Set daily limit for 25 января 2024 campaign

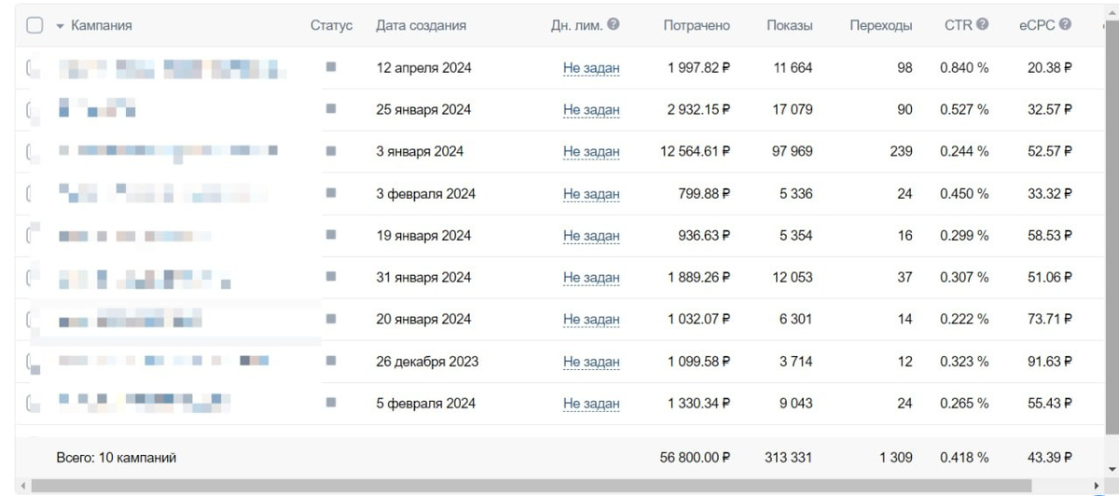pyautogui.click(x=591, y=110)
